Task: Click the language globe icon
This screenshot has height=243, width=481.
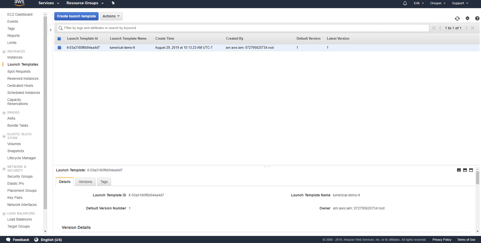Action: click(36, 240)
